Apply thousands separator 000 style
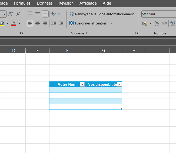This screenshot has width=176, height=153. [164, 23]
